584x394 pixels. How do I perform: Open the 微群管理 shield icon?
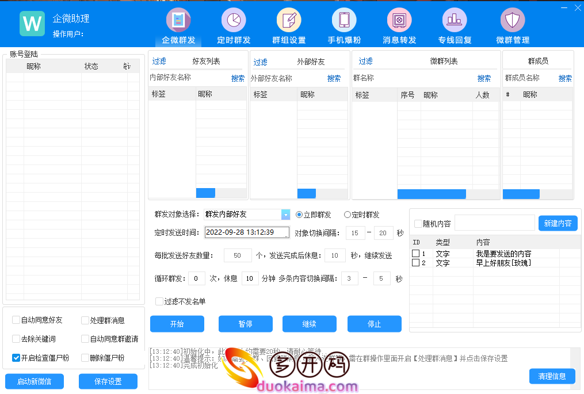512,21
